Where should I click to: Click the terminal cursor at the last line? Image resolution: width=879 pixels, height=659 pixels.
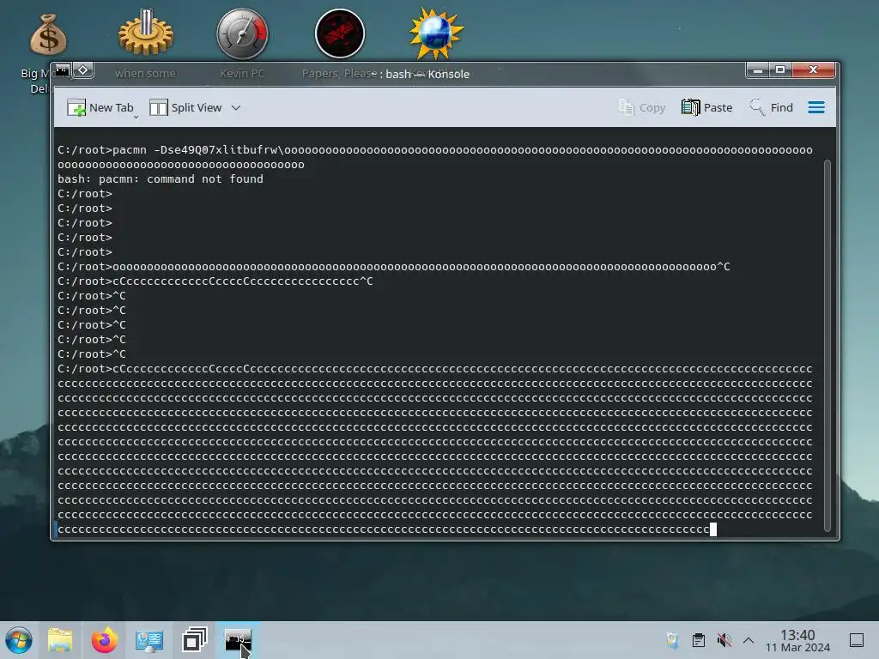[713, 529]
